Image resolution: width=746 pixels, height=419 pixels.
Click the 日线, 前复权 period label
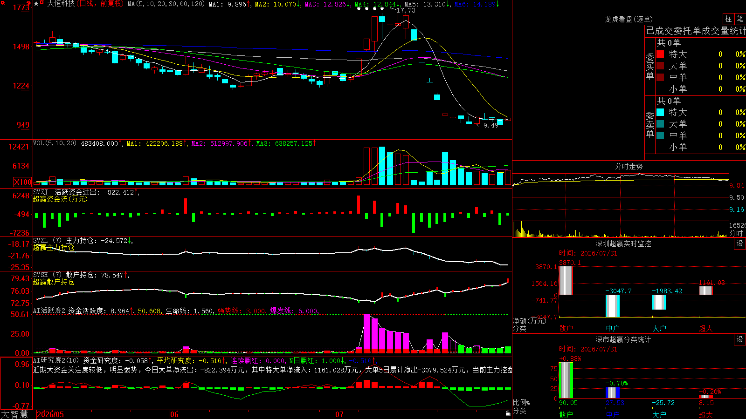[100, 4]
